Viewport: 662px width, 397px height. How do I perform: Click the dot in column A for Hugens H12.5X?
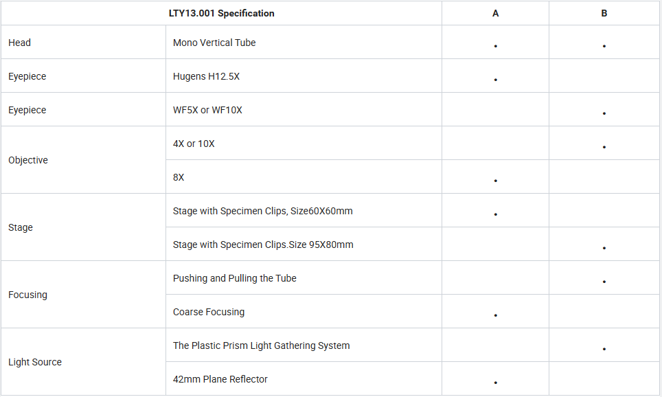[x=495, y=80]
